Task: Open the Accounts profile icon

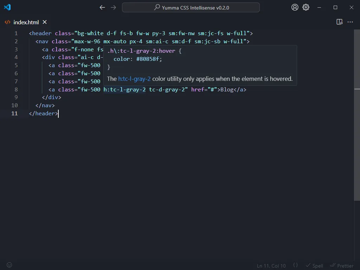Action: 295,7
